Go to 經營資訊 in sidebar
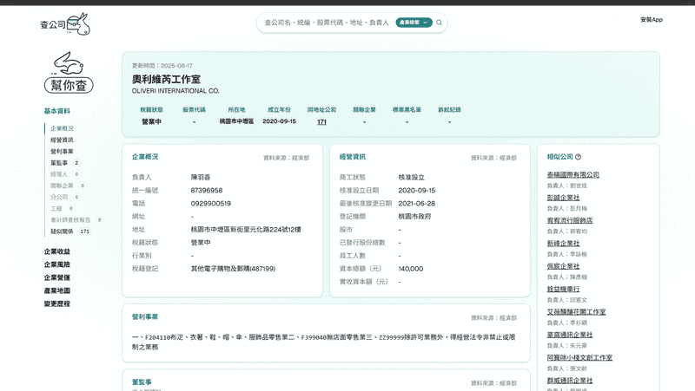The image size is (695, 391). [62, 140]
